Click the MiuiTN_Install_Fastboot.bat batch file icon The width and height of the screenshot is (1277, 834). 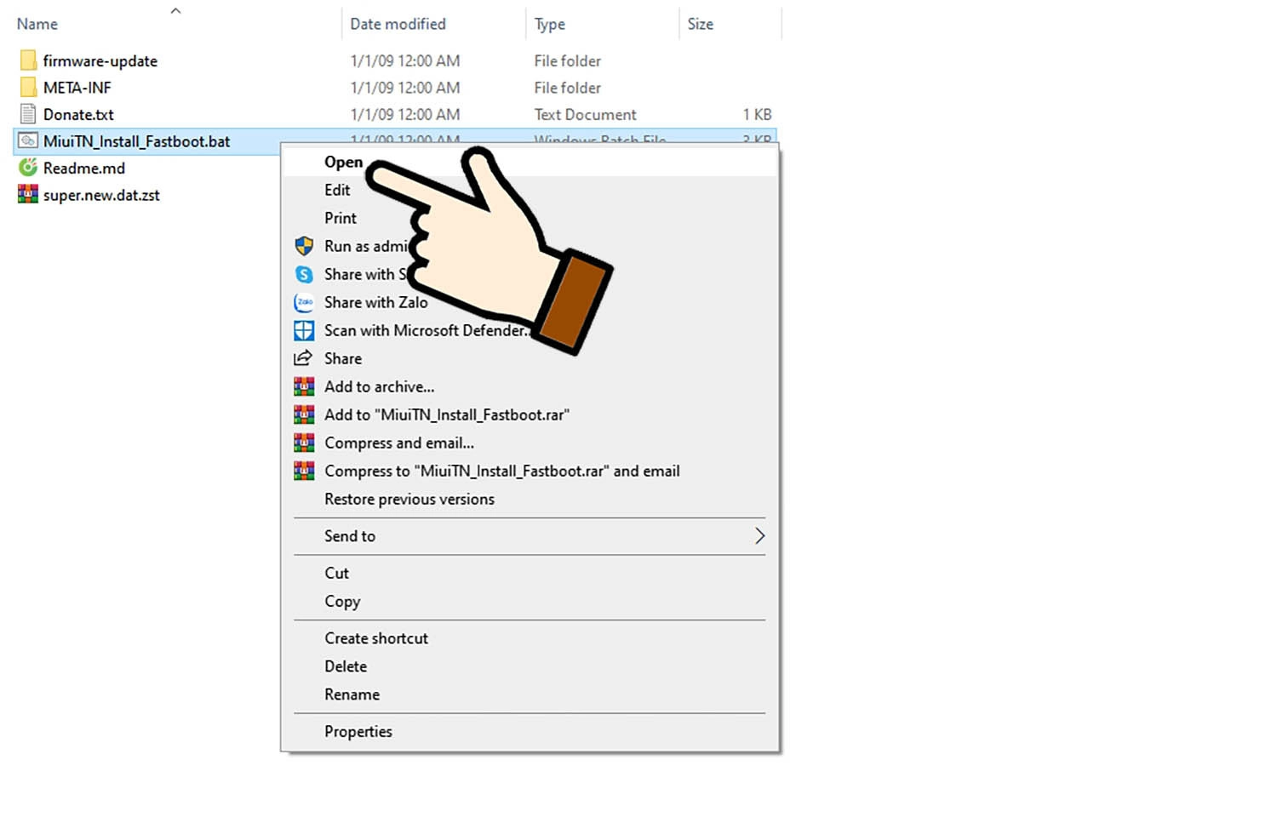point(28,140)
